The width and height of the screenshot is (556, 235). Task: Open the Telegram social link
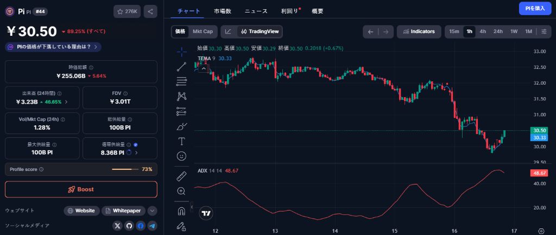153,226
